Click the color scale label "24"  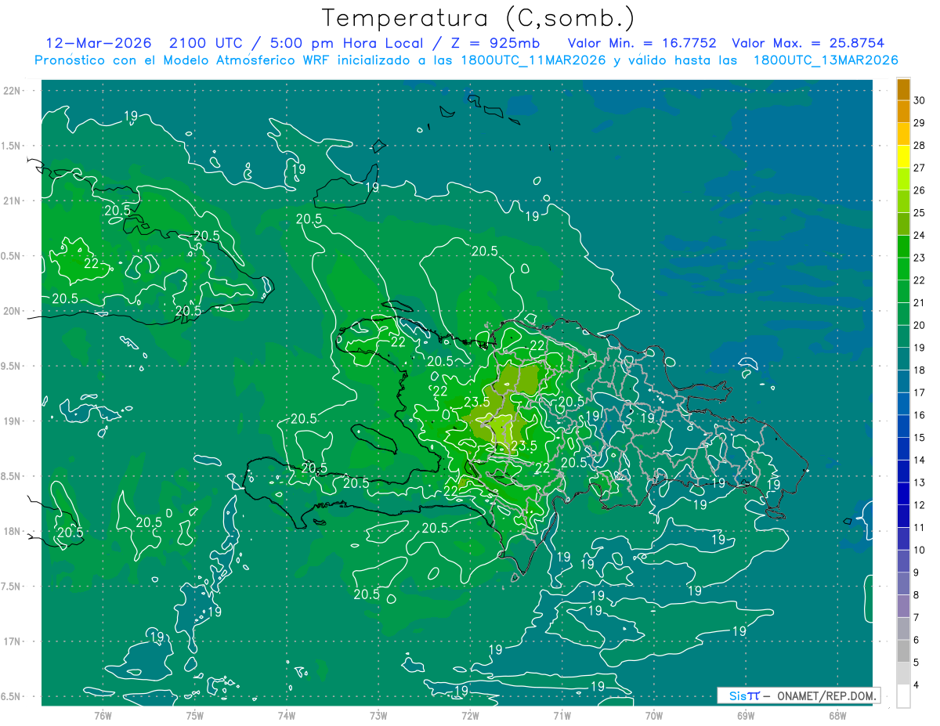[920, 235]
